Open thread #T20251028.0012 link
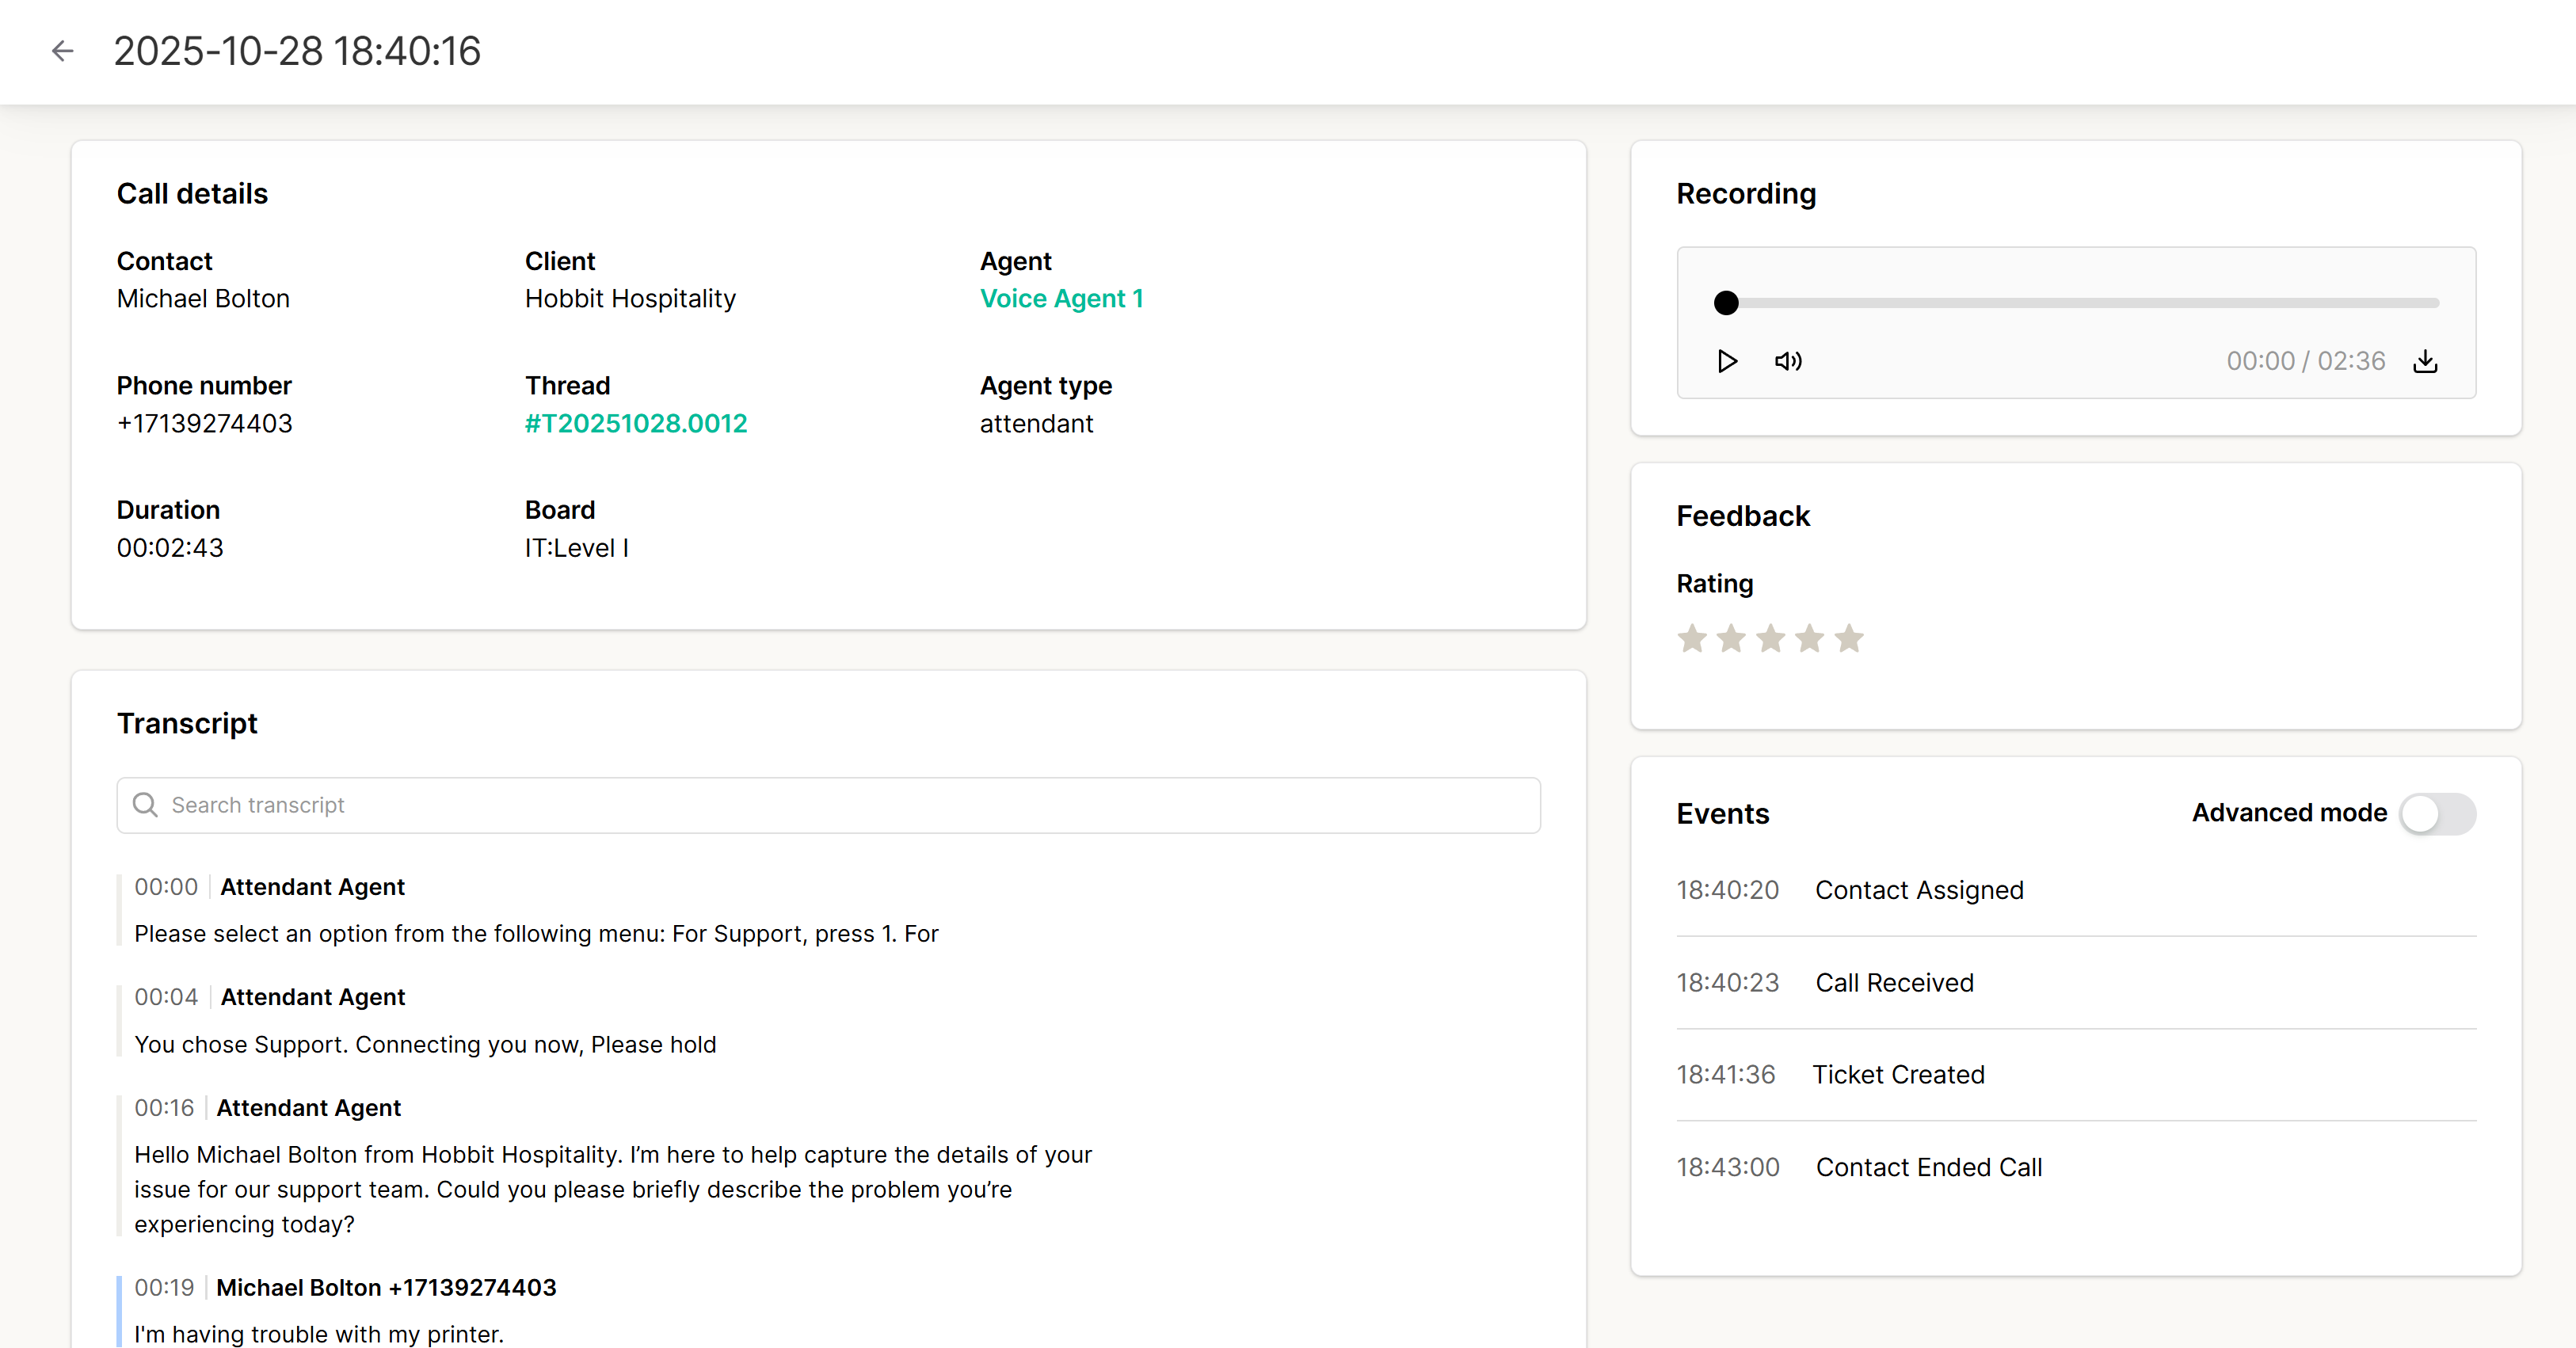2576x1348 pixels. click(636, 424)
